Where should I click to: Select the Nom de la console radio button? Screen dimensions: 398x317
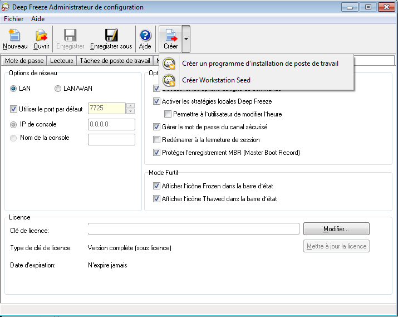tap(13, 138)
